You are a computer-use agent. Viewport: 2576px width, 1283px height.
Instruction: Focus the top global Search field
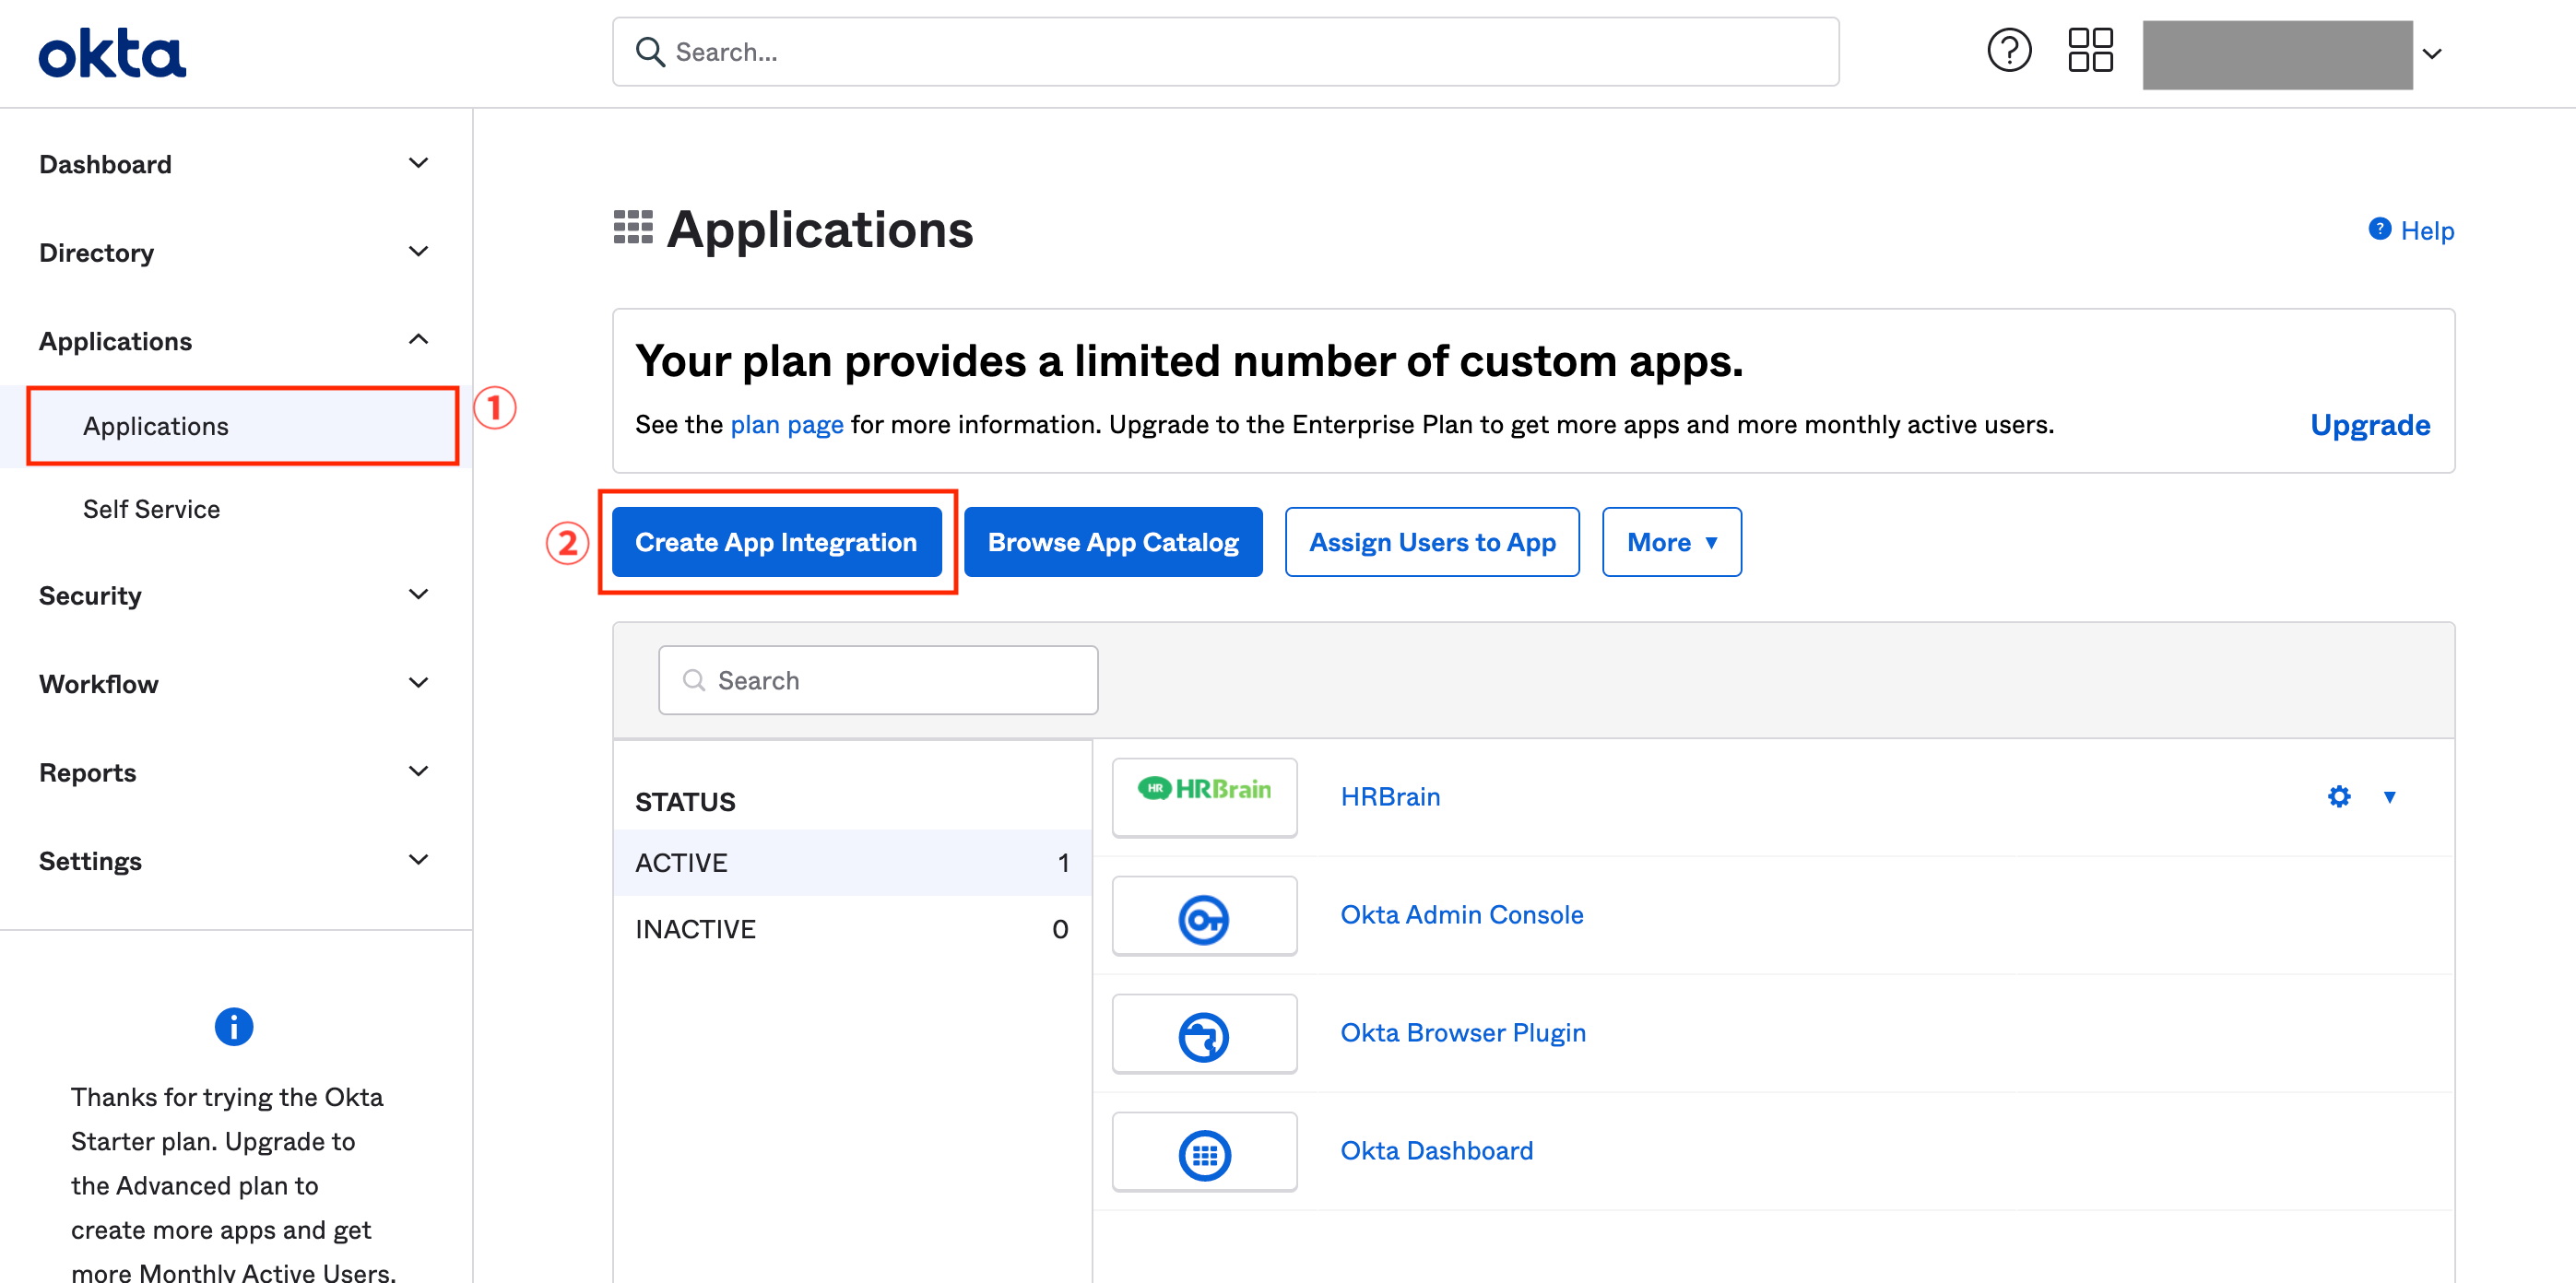(x=1225, y=52)
